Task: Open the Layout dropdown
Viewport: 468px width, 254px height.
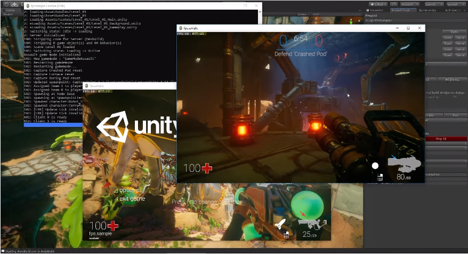Action: 455,4
